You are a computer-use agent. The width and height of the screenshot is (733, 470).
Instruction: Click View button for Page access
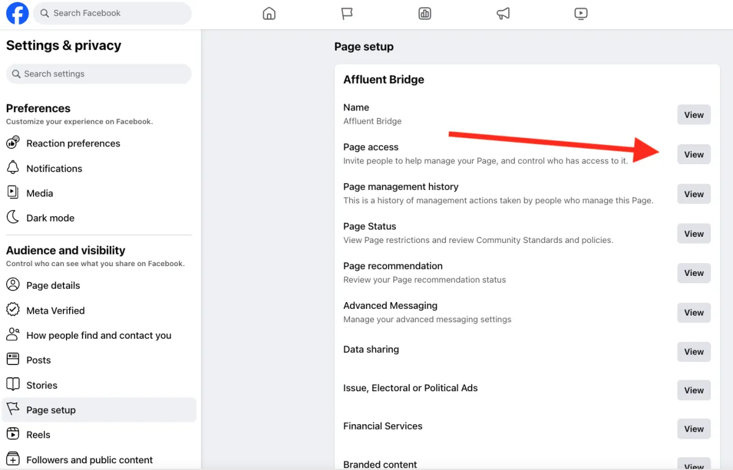[694, 154]
